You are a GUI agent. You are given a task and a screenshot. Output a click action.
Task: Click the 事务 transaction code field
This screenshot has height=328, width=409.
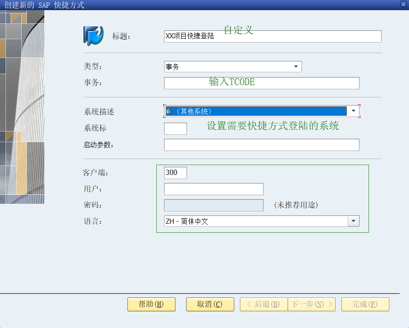(262, 83)
